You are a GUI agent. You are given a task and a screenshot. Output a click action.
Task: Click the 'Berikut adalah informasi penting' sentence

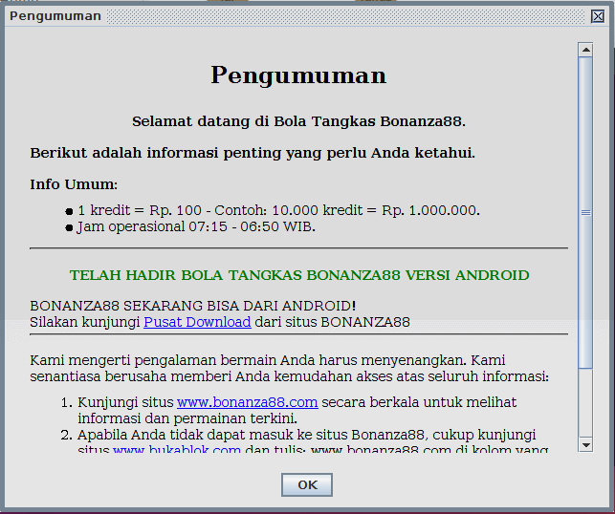tap(253, 153)
